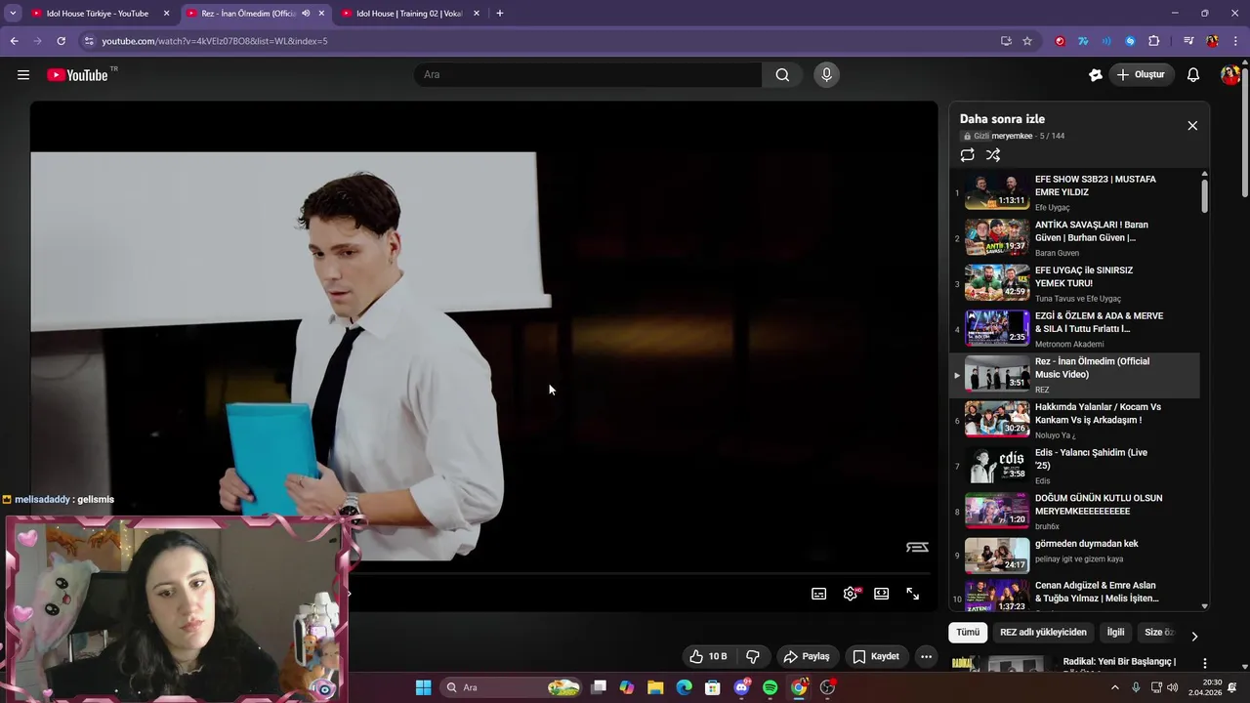Switch the player to theater mode

[x=882, y=594]
